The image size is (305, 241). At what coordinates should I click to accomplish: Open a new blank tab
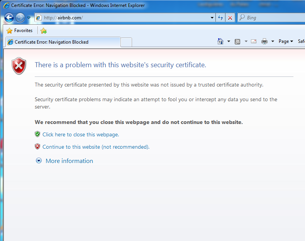pos(126,42)
